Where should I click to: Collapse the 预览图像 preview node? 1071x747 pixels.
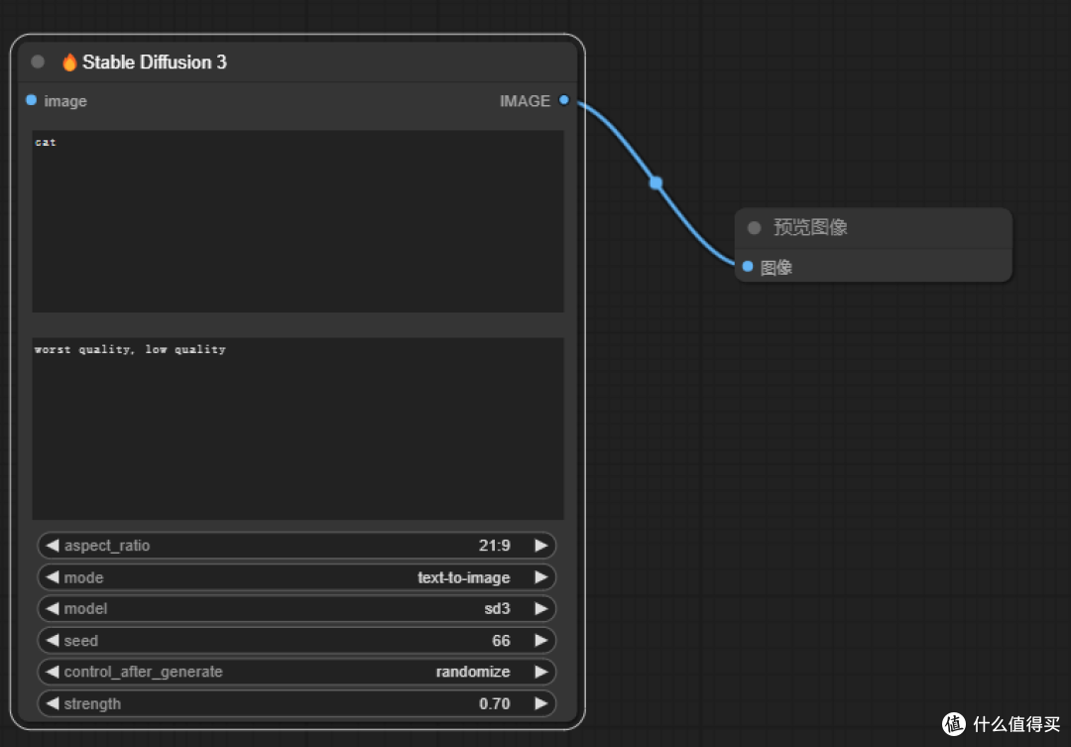click(x=754, y=228)
